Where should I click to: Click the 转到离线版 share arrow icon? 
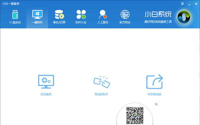(x=155, y=81)
